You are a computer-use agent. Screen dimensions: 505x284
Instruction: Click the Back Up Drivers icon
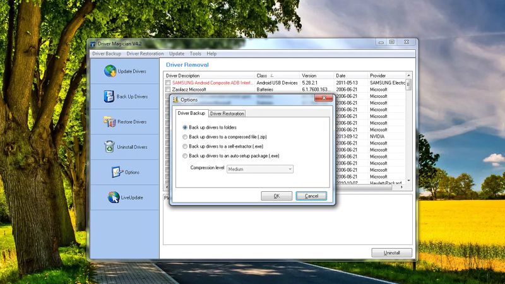(109, 97)
